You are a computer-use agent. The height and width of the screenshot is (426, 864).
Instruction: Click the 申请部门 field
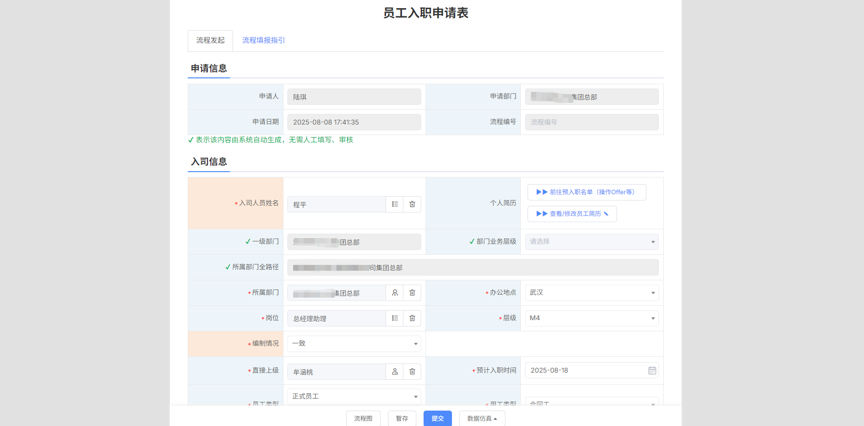(592, 97)
